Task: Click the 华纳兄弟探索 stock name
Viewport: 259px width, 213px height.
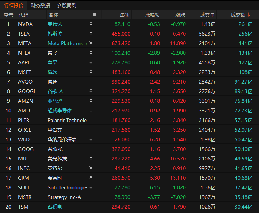Action: tap(62, 139)
